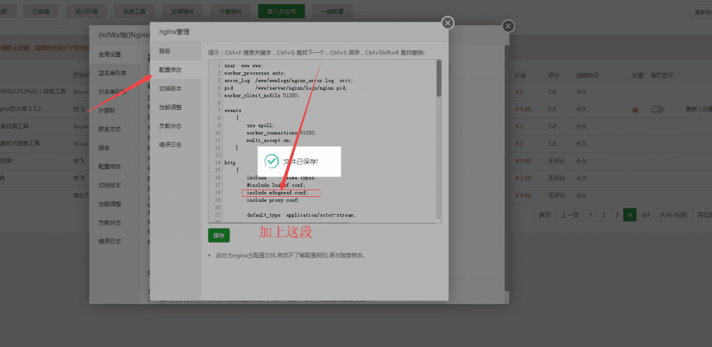Viewport: 712px width, 347px height.
Task: Close the mfWaf Nginx settings dialog
Action: coord(508,26)
